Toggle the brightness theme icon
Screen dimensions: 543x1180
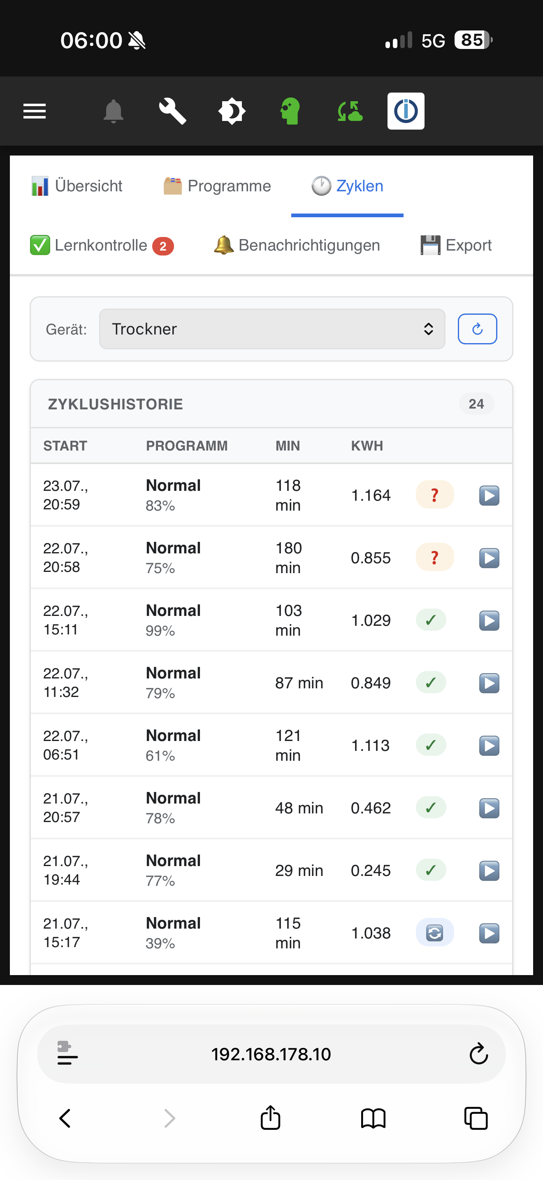(x=232, y=111)
